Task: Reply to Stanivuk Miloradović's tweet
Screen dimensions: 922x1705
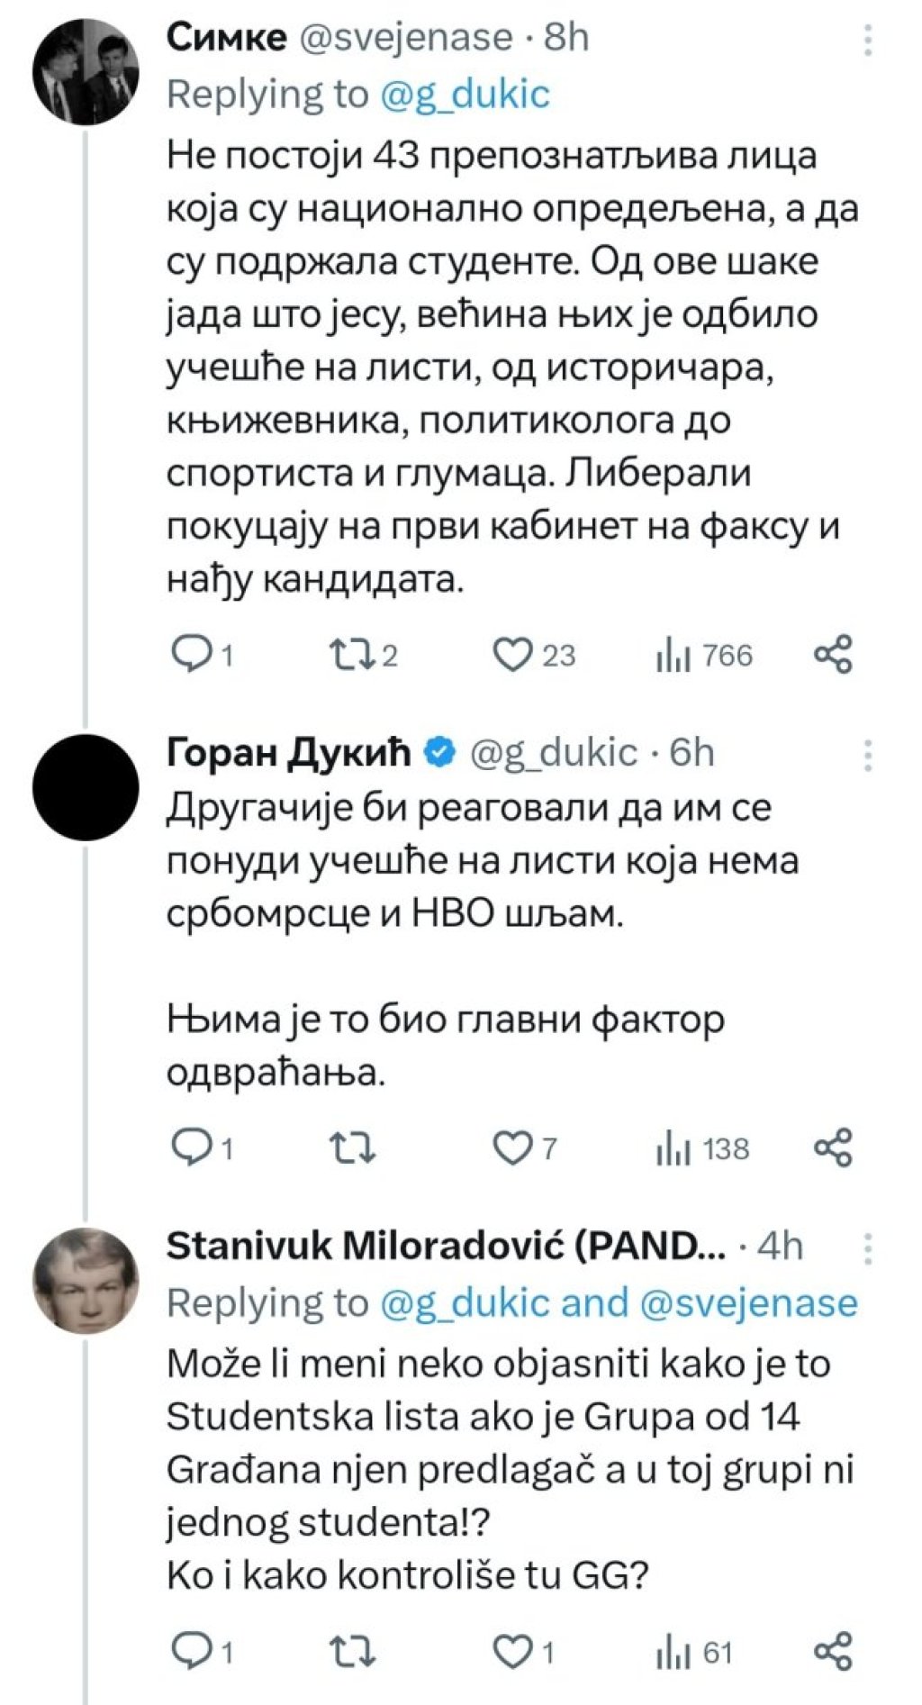Action: click(203, 1652)
